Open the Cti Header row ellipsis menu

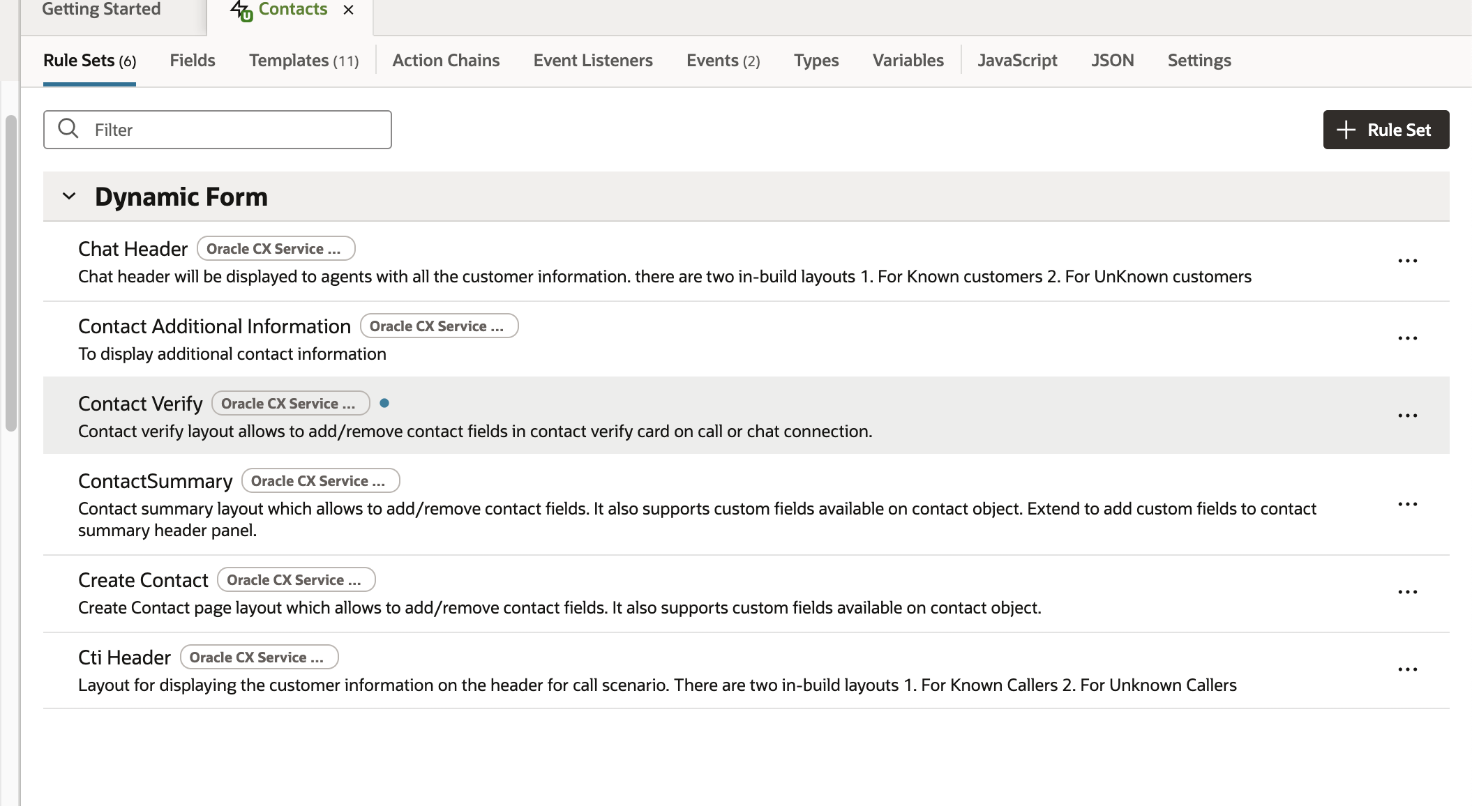[1407, 669]
